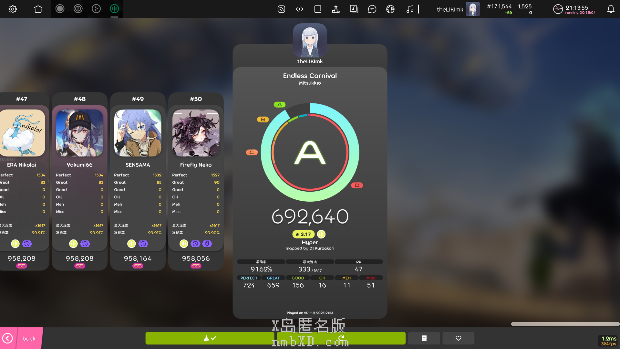The width and height of the screenshot is (620, 349).
Task: Switch to osu!catch ruleset
Action: [96, 9]
